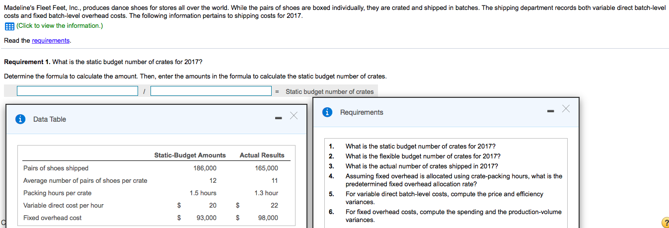Click requirement 4 about fixed overhead allocation rate

[454, 180]
